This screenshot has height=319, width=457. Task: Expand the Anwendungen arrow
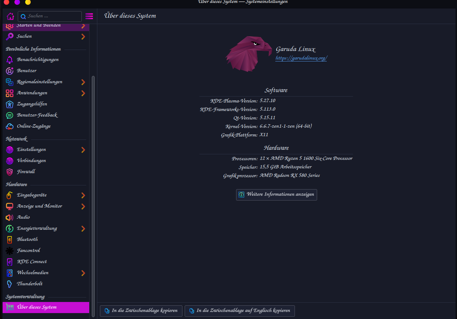click(x=83, y=93)
